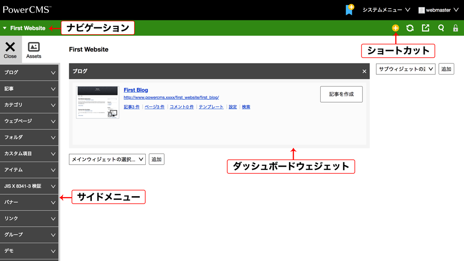
Task: Close the ブログ widget panel
Action: 364,71
